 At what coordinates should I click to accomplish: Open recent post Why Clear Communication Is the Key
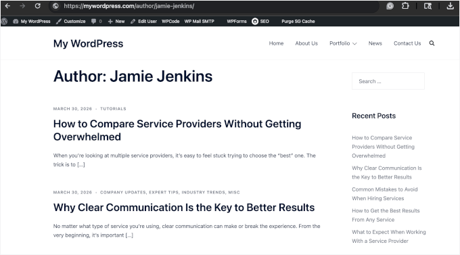pyautogui.click(x=387, y=172)
